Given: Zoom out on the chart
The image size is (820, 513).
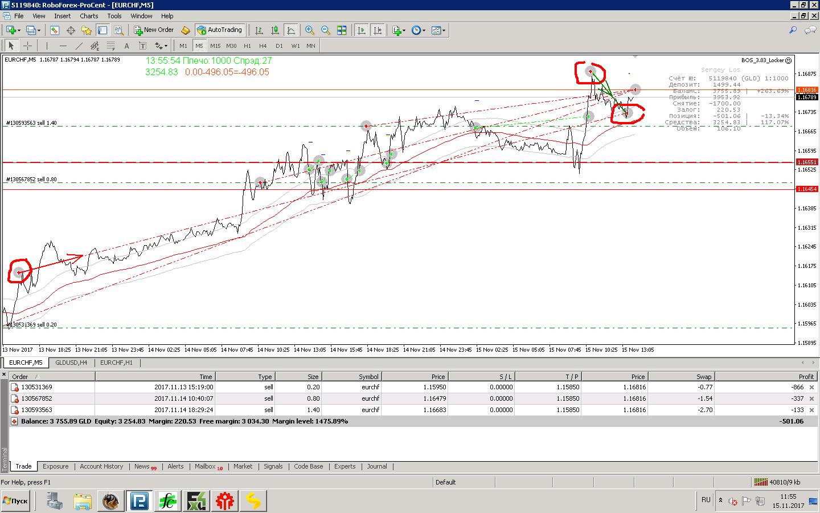Looking at the screenshot, I should 326,30.
